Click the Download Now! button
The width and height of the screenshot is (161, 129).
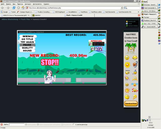131,104
